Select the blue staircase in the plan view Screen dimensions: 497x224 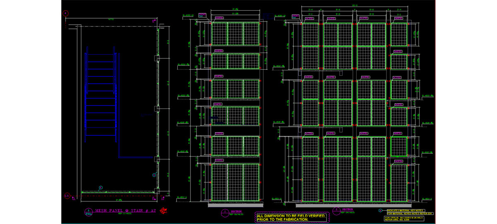[x=100, y=95]
